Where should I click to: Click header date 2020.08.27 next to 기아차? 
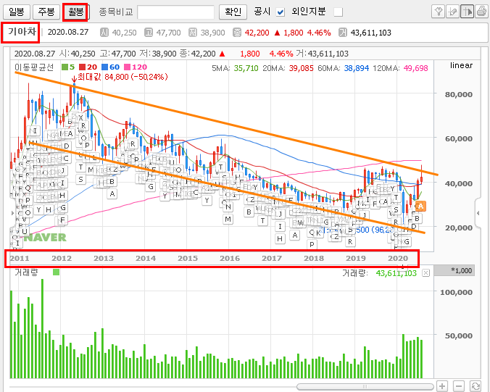[x=68, y=32]
